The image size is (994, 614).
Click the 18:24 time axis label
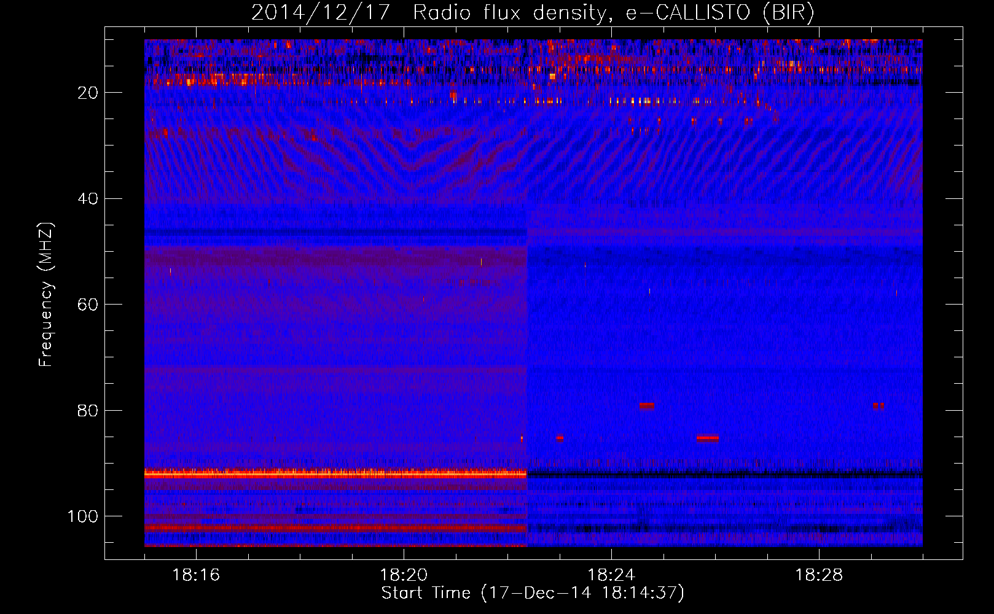[x=611, y=575]
